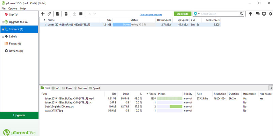
Task: Click the Move Up Queue arrow
Action: [90, 14]
